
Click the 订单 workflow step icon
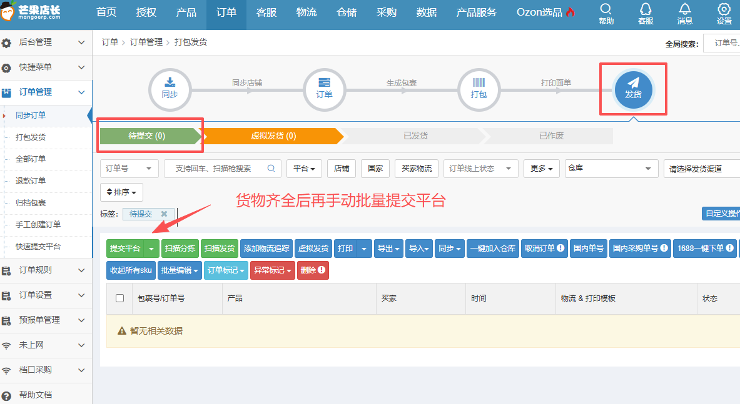point(324,90)
